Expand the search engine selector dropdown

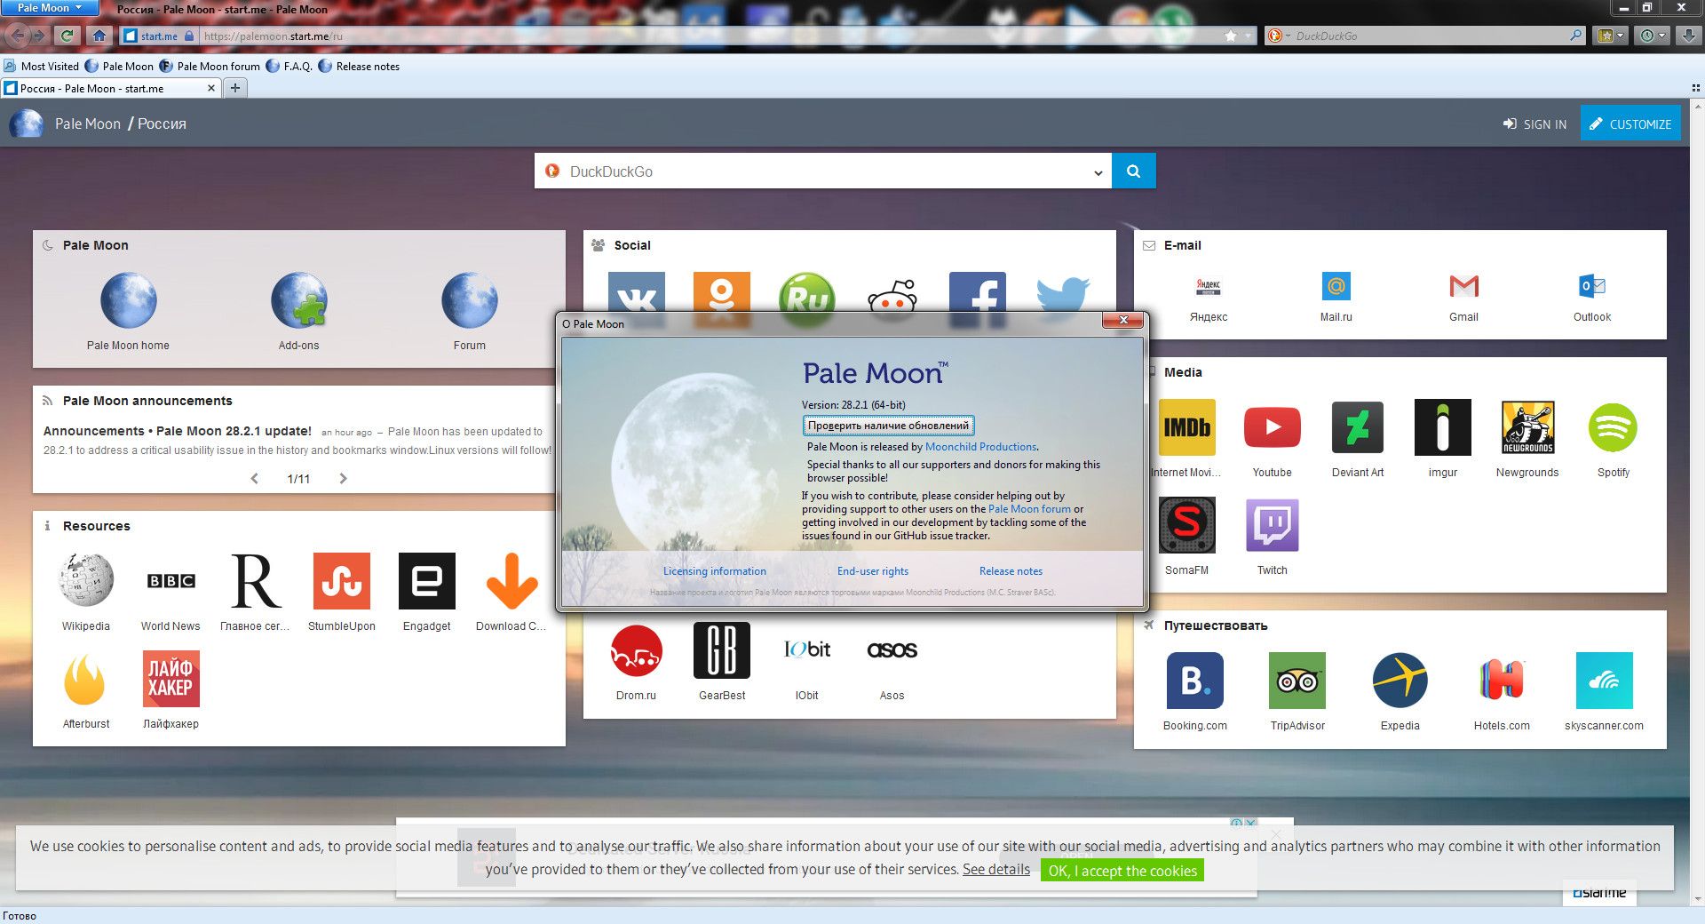tap(1098, 172)
